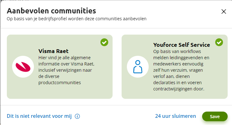Click 'Hier vind je alle algemene' text line
Image resolution: width=232 pixels, height=125 pixels.
[x=67, y=58]
